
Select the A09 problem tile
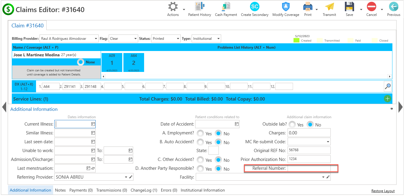pos(112,62)
